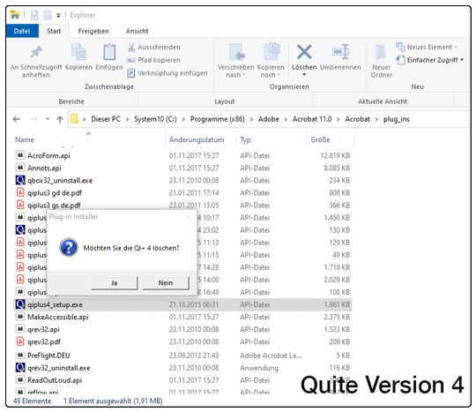
Task: Open the Löschen dropdown arrow
Action: (304, 75)
